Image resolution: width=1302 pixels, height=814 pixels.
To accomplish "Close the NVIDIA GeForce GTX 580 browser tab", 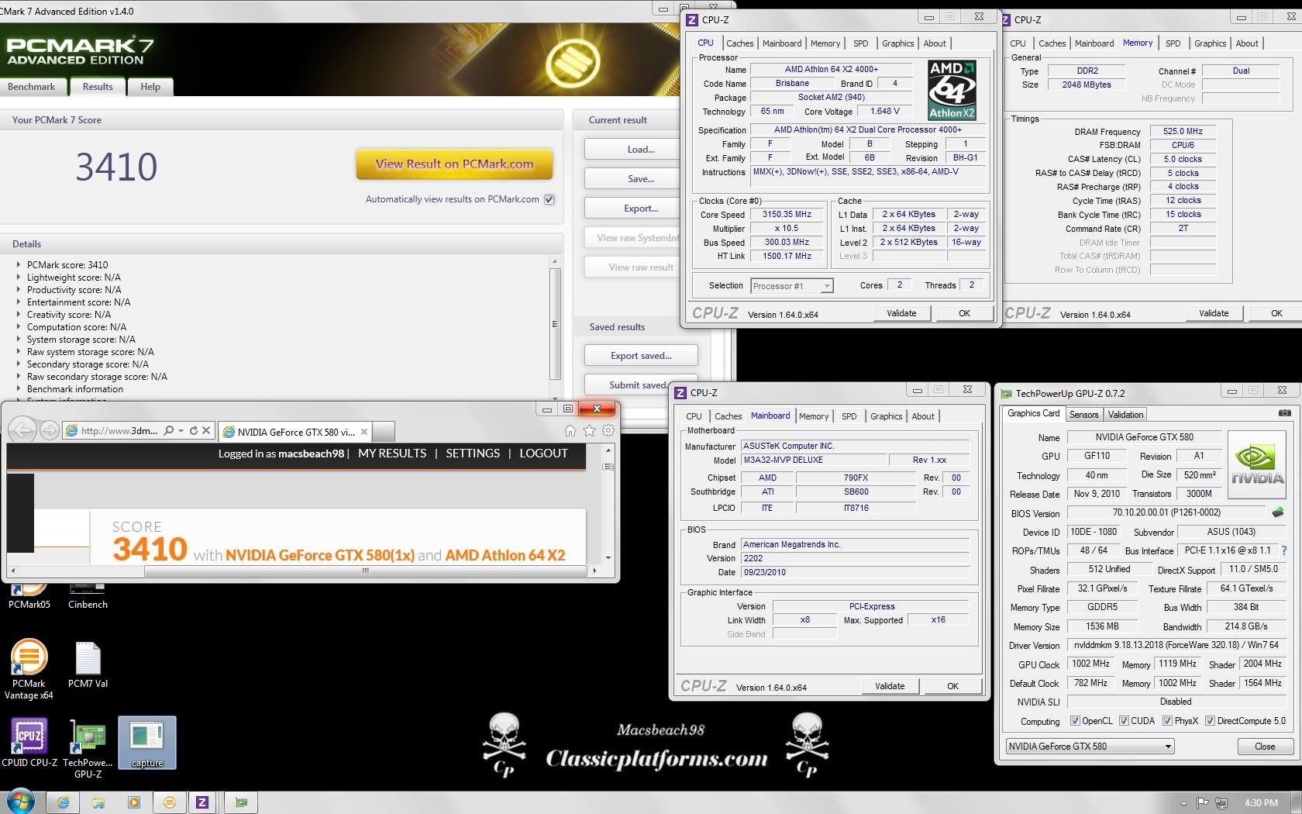I will [363, 432].
